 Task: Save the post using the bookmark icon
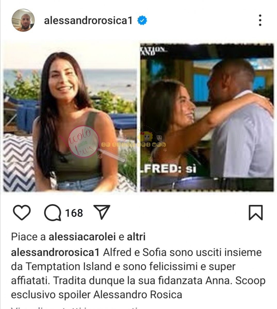[255, 213]
